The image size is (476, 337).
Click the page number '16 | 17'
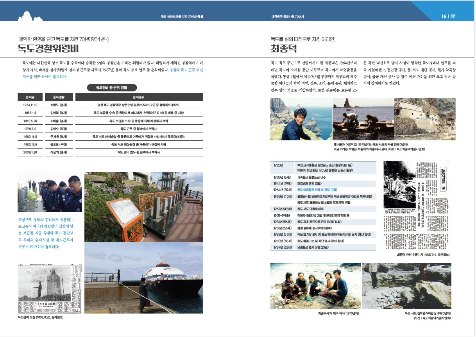click(x=448, y=16)
